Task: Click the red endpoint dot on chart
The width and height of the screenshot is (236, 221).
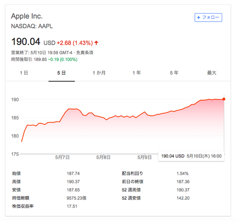Action: click(x=224, y=99)
